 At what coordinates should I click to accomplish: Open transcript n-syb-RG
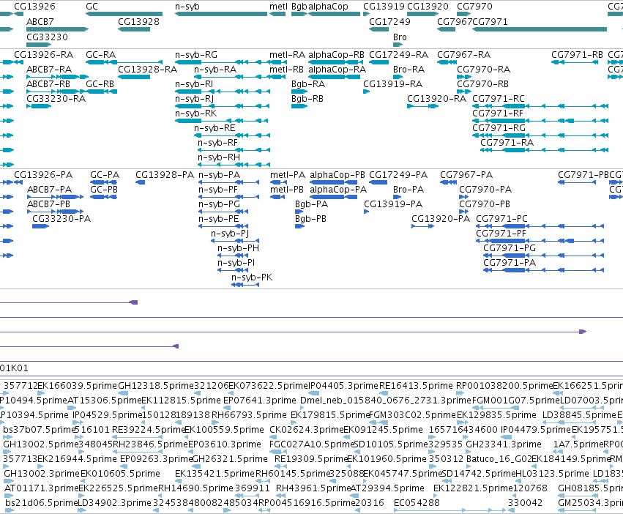pos(196,54)
